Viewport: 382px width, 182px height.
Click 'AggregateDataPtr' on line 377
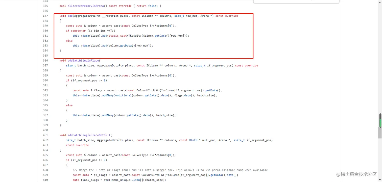(87, 16)
